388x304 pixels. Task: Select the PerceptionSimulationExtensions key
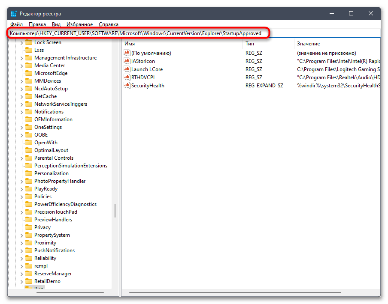[71, 166]
